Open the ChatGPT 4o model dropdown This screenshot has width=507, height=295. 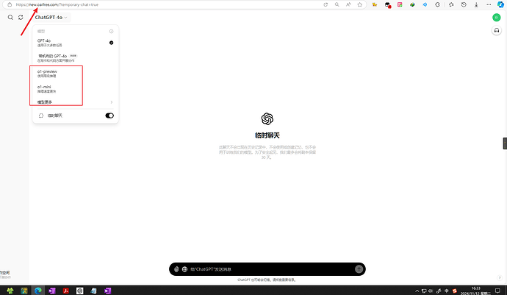(51, 18)
